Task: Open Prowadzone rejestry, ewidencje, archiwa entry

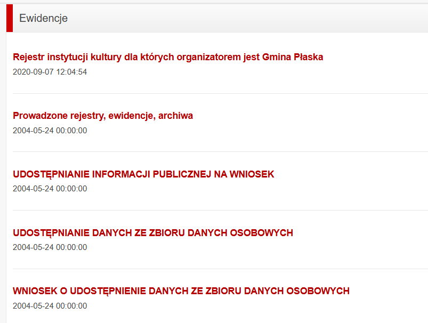Action: pos(103,116)
